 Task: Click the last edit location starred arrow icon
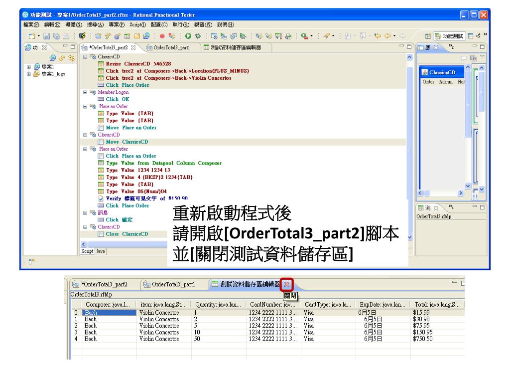[x=378, y=36]
